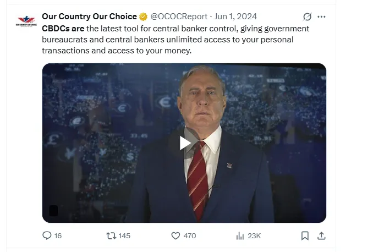Click the bold "CBDCs are" post text
Screen dimensions: 384x252
click(63, 29)
